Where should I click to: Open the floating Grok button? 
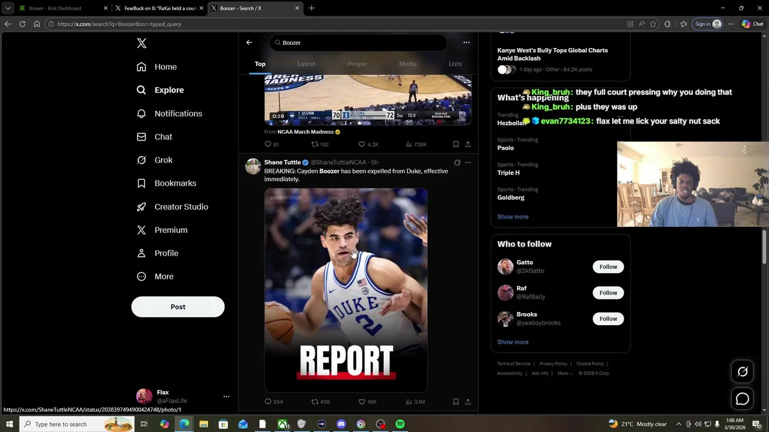tap(743, 372)
